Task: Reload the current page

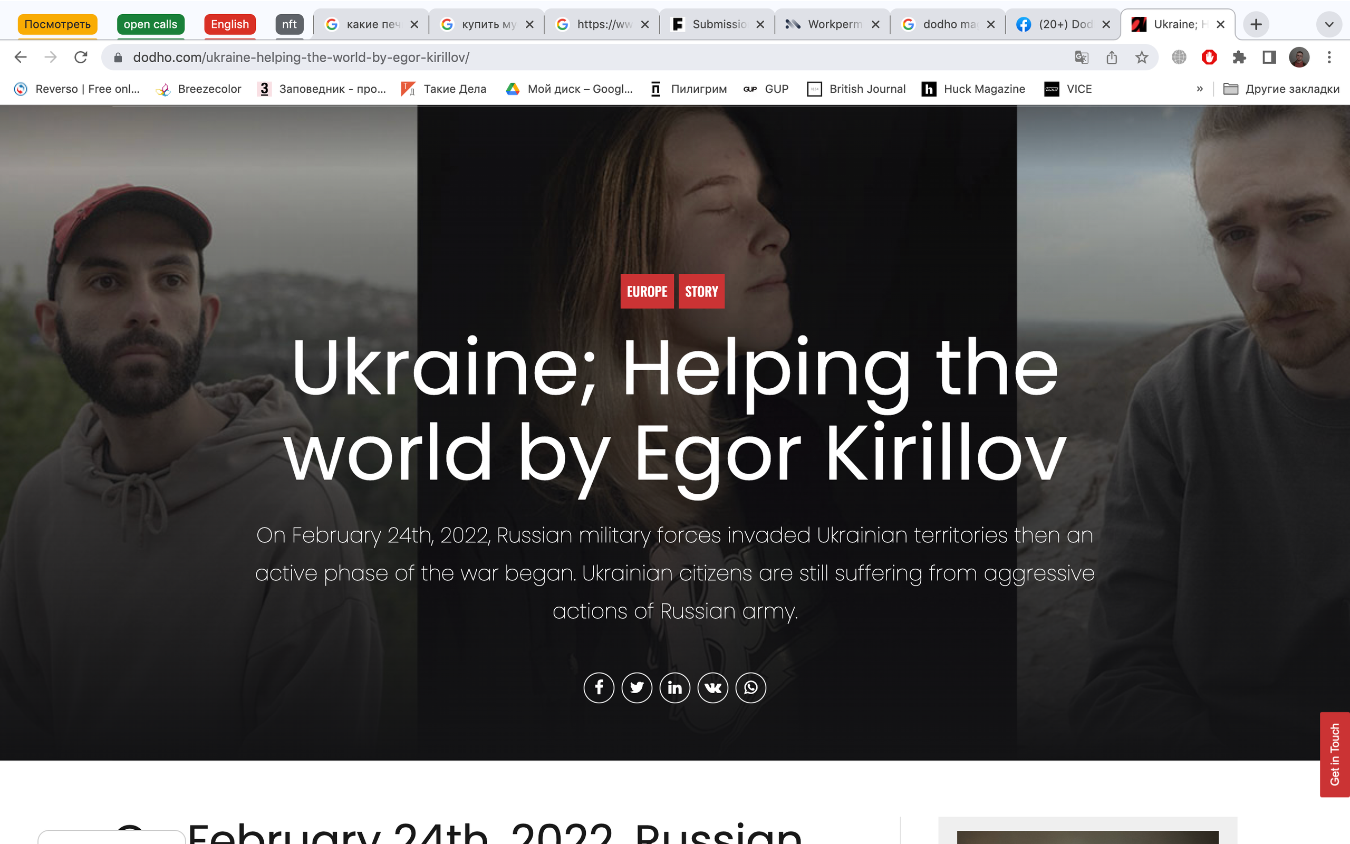Action: click(81, 57)
